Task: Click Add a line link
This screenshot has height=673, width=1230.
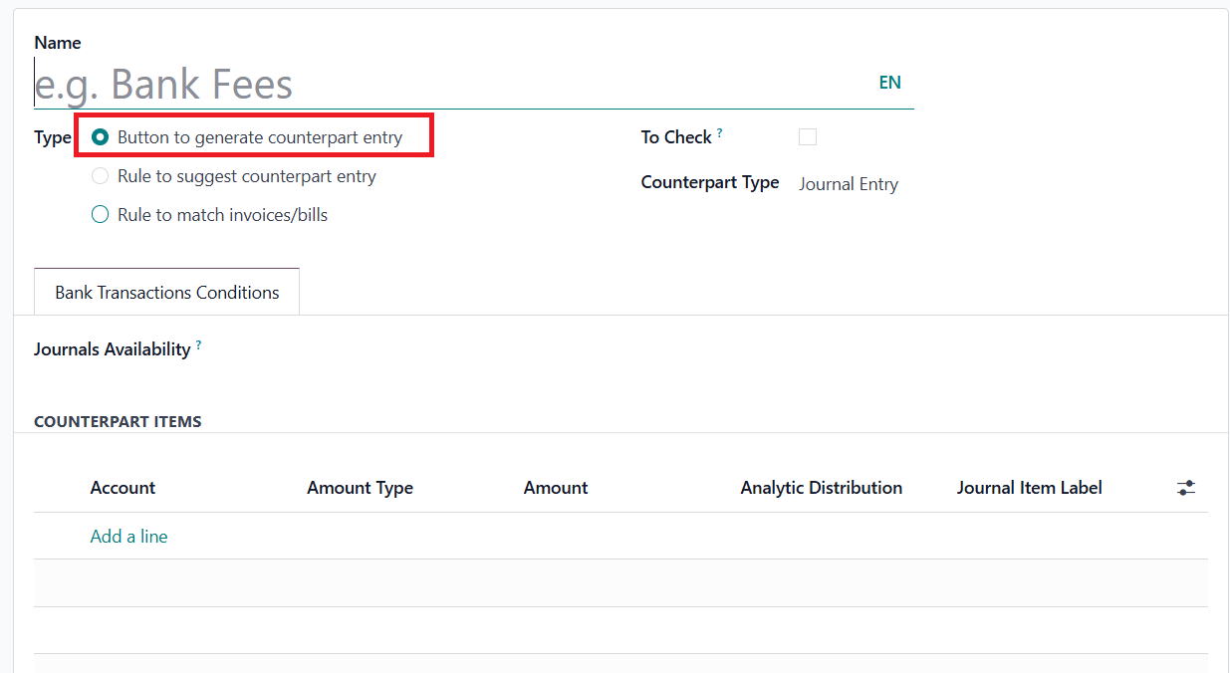Action: click(128, 537)
